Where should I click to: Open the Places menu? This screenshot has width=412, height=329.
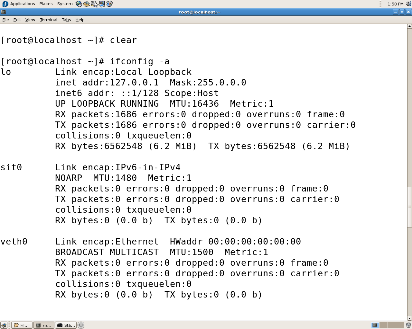pos(45,4)
